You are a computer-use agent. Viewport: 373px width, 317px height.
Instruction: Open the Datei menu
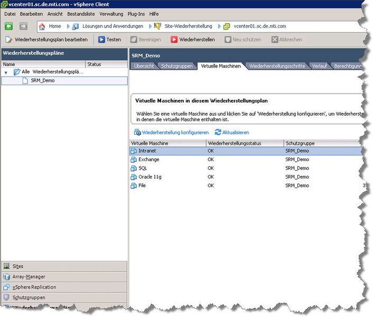(x=10, y=14)
